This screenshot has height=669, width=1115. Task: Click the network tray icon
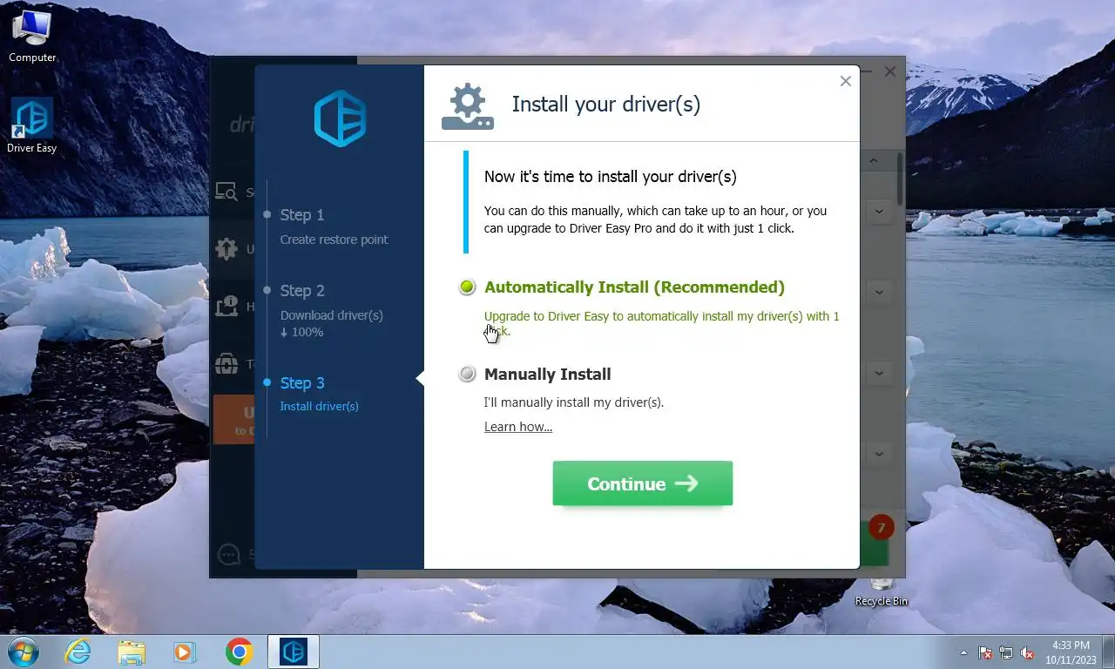click(1006, 652)
